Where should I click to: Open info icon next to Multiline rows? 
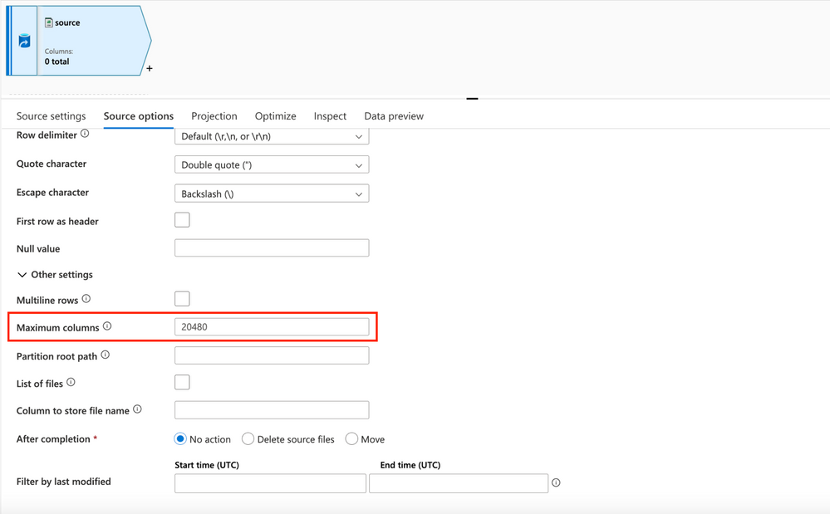[86, 299]
